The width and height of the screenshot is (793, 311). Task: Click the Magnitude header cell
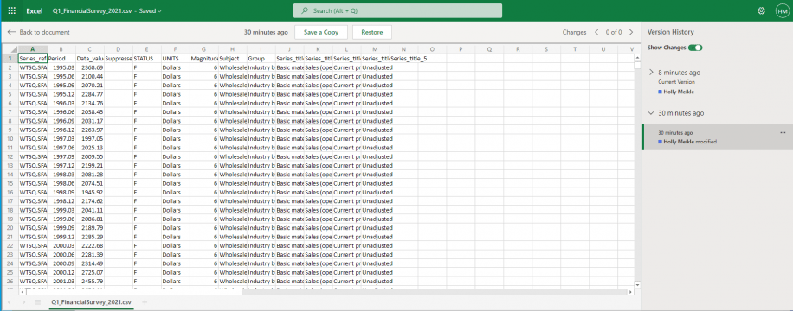[x=203, y=58]
